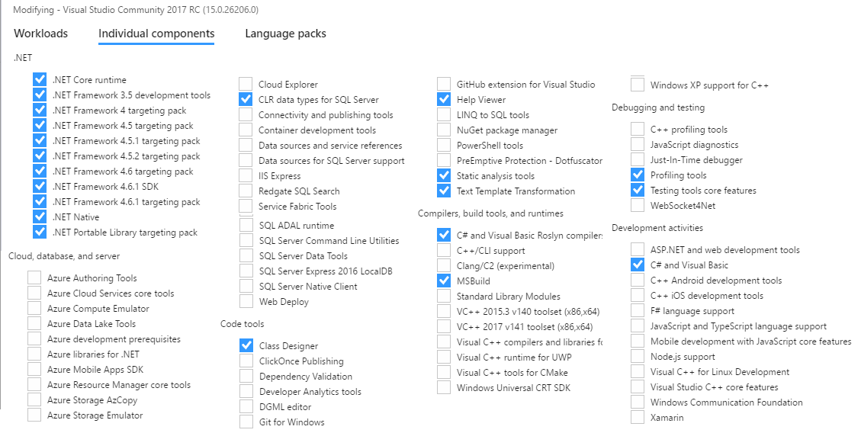This screenshot has width=861, height=433.
Task: Select the Individual components tab
Action: [x=156, y=34]
